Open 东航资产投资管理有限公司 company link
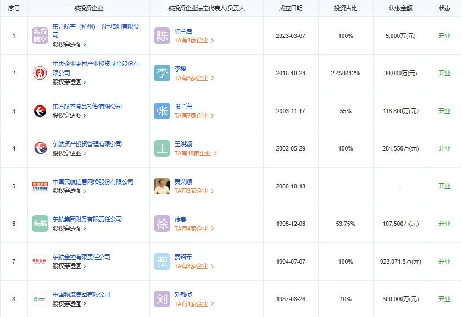This screenshot has width=462, height=317. 87,144
